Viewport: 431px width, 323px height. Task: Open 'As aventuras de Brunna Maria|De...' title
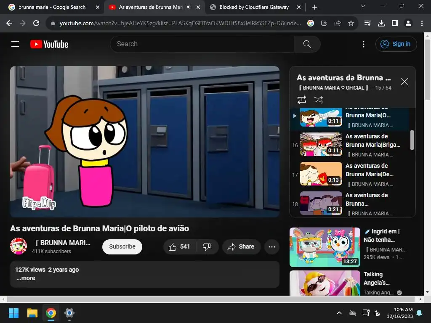click(370, 170)
